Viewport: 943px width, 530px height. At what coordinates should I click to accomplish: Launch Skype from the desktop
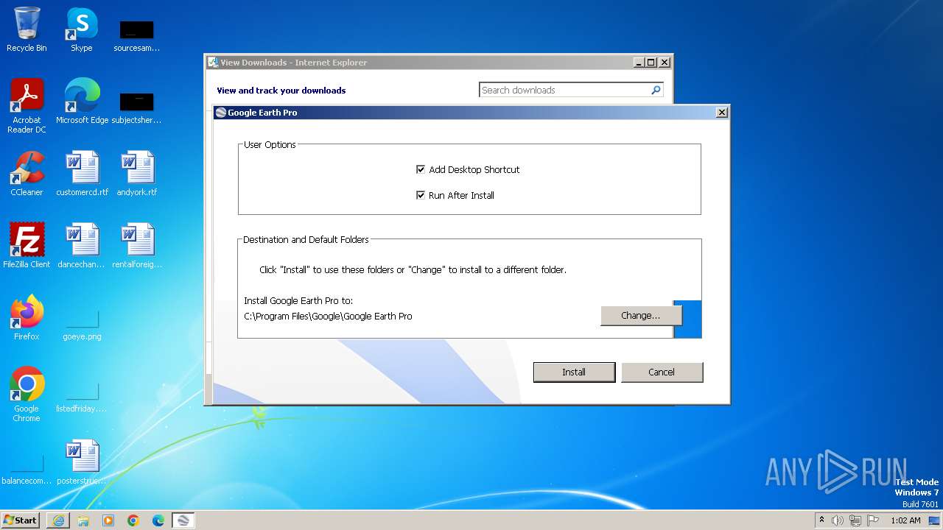(82, 29)
